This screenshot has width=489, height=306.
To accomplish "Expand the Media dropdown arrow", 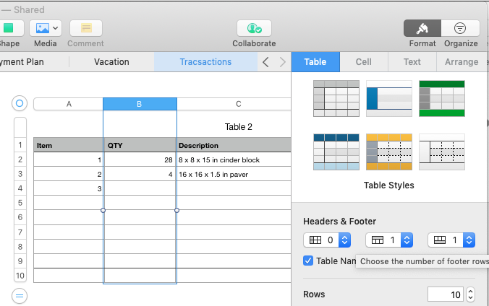I will 55,28.
